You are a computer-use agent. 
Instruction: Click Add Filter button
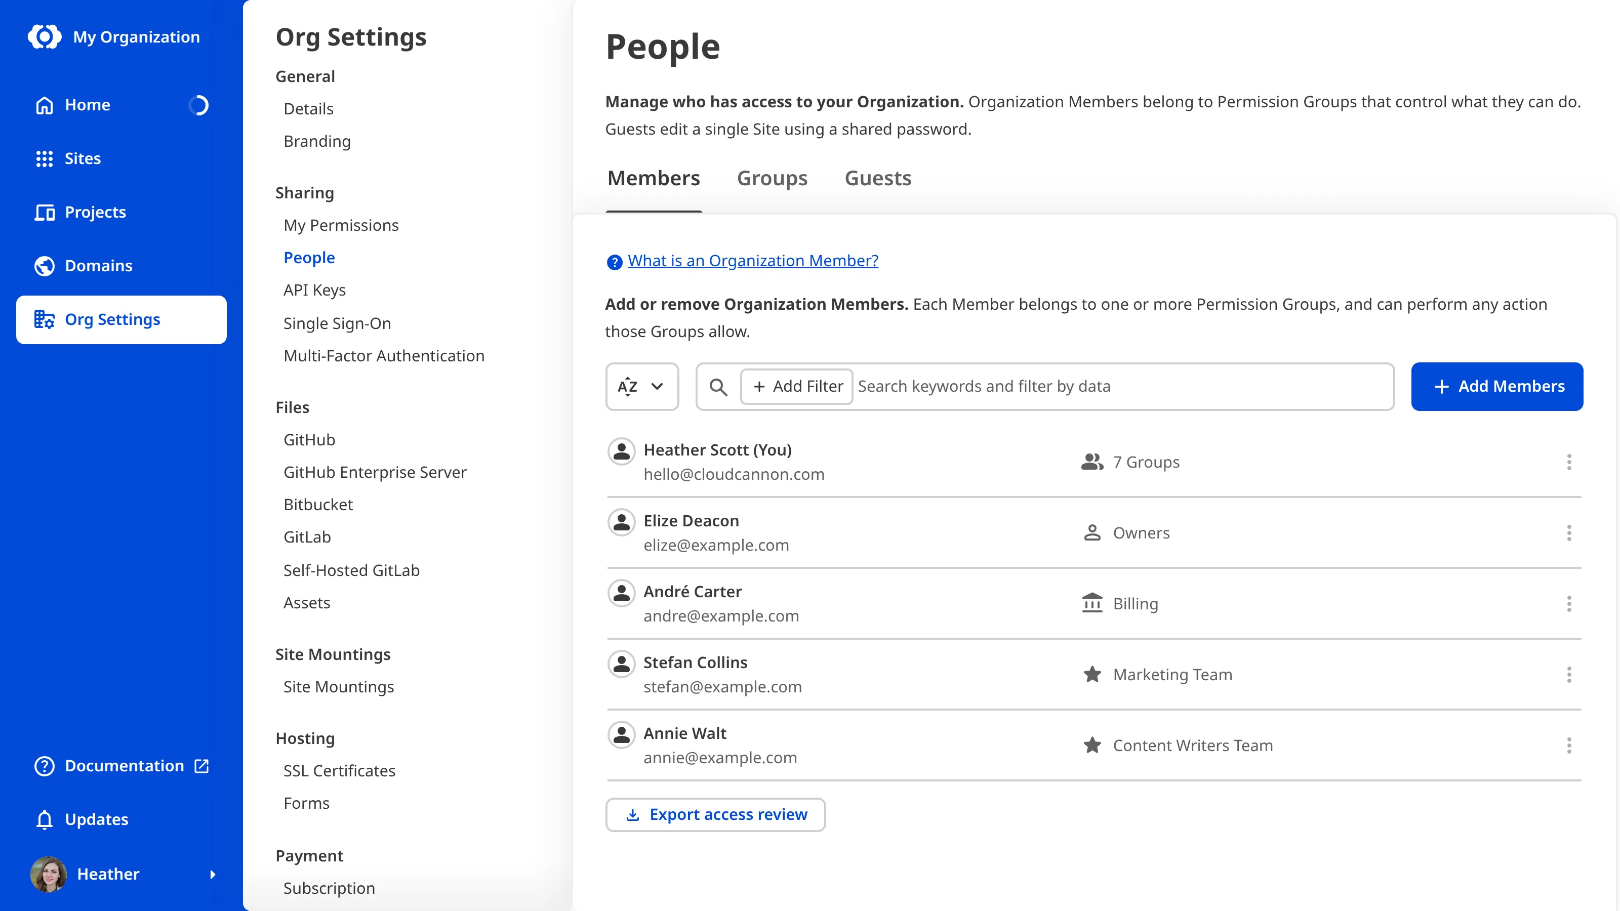click(x=796, y=386)
